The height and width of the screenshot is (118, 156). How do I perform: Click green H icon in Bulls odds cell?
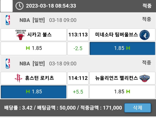point(28,48)
